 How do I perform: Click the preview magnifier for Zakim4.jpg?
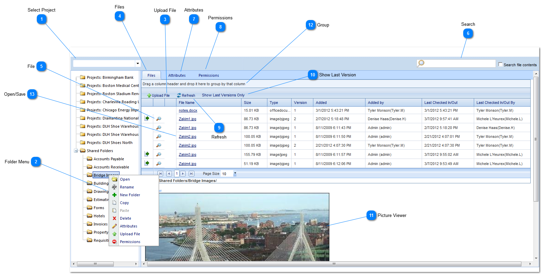point(159,164)
